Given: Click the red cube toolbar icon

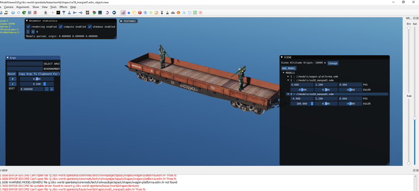Looking at the screenshot, I should [140, 13].
